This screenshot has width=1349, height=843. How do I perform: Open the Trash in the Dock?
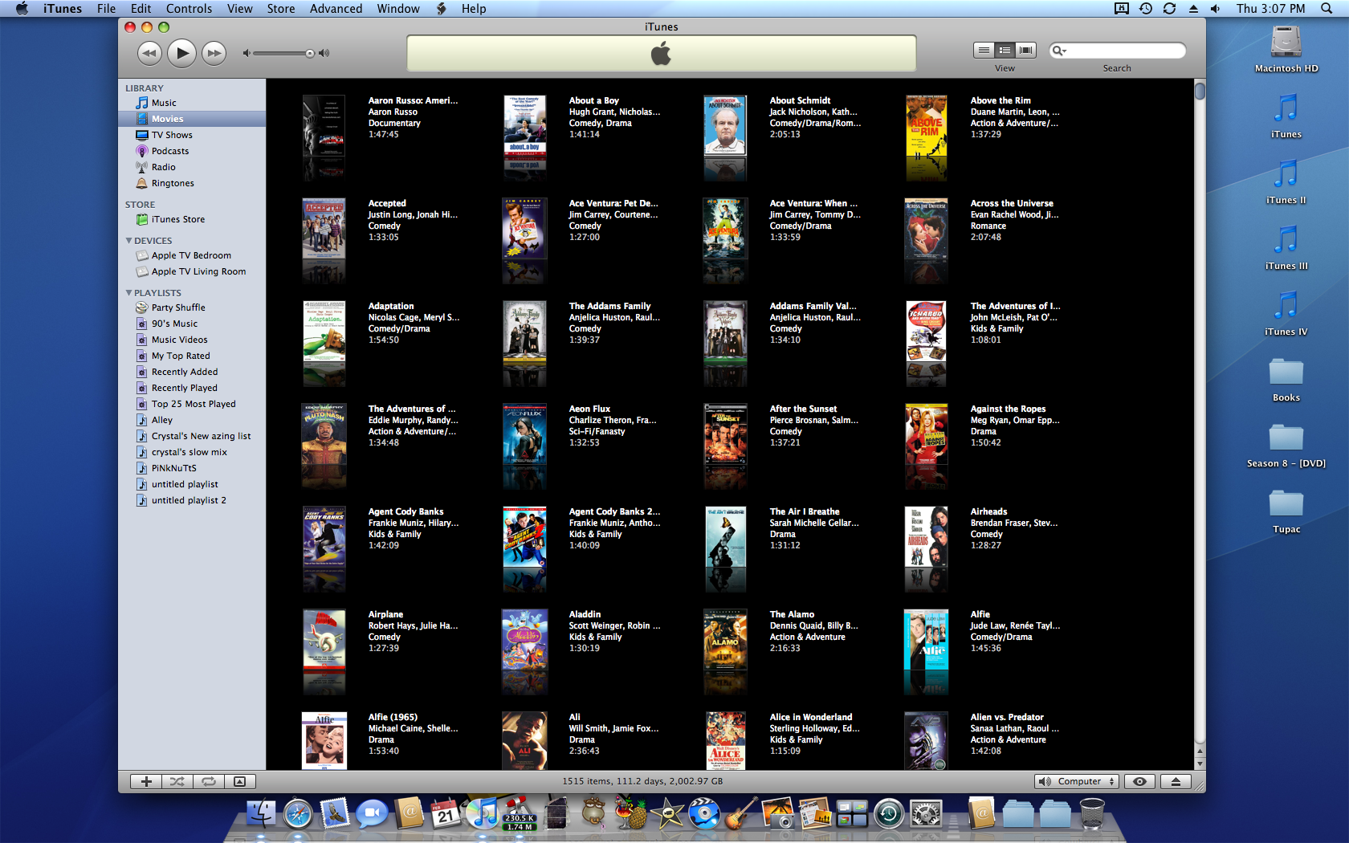point(1092,814)
